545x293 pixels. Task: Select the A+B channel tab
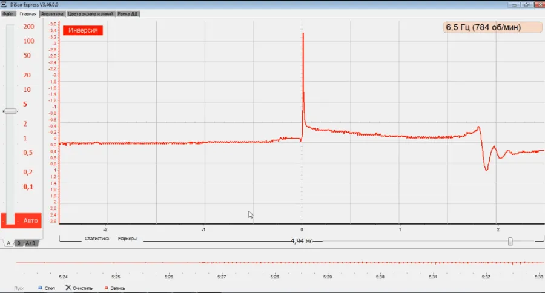30,243
